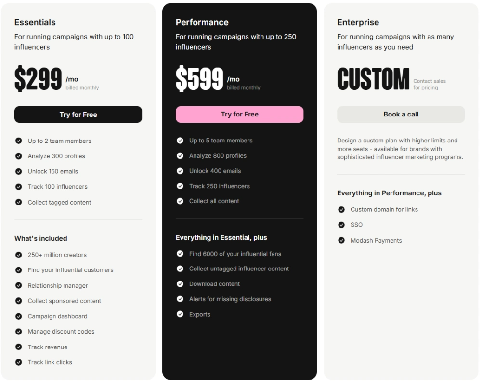Click the Collect untagged influencer content feature
This screenshot has height=385, width=482.
(x=239, y=269)
